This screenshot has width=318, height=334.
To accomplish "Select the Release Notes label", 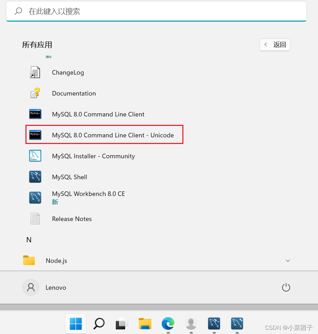I will pyautogui.click(x=72, y=219).
